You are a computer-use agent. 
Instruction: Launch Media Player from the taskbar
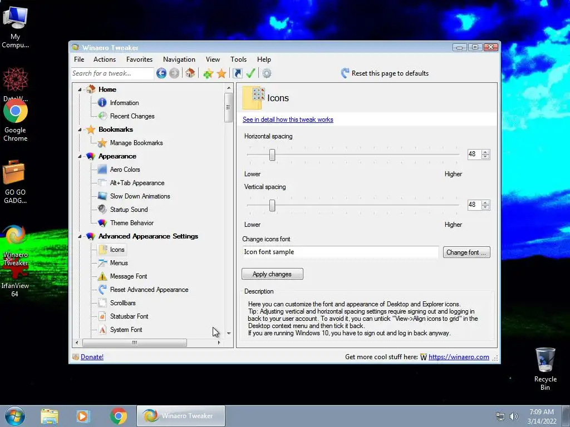(x=83, y=416)
